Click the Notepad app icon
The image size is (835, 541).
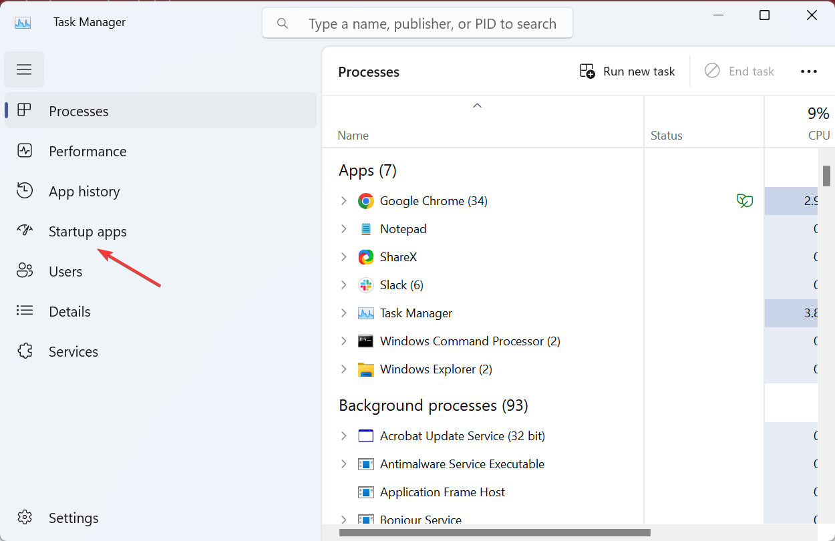(365, 229)
